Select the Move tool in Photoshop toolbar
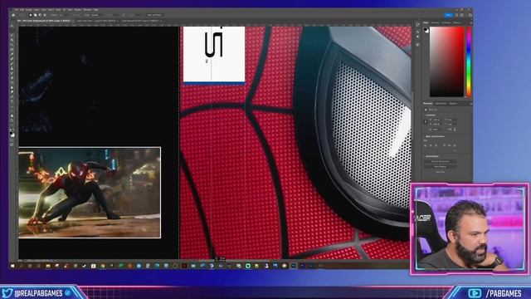 12,26
